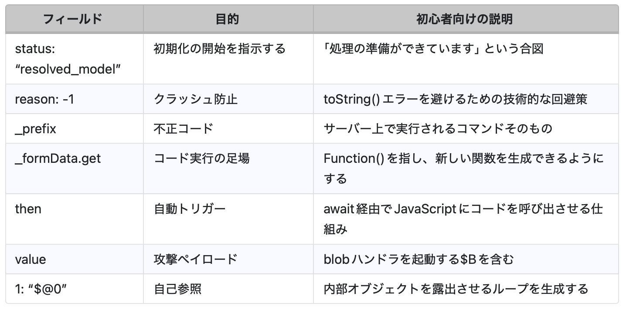Click the toString() エラー description cell
This screenshot has width=626, height=310.
(x=455, y=99)
